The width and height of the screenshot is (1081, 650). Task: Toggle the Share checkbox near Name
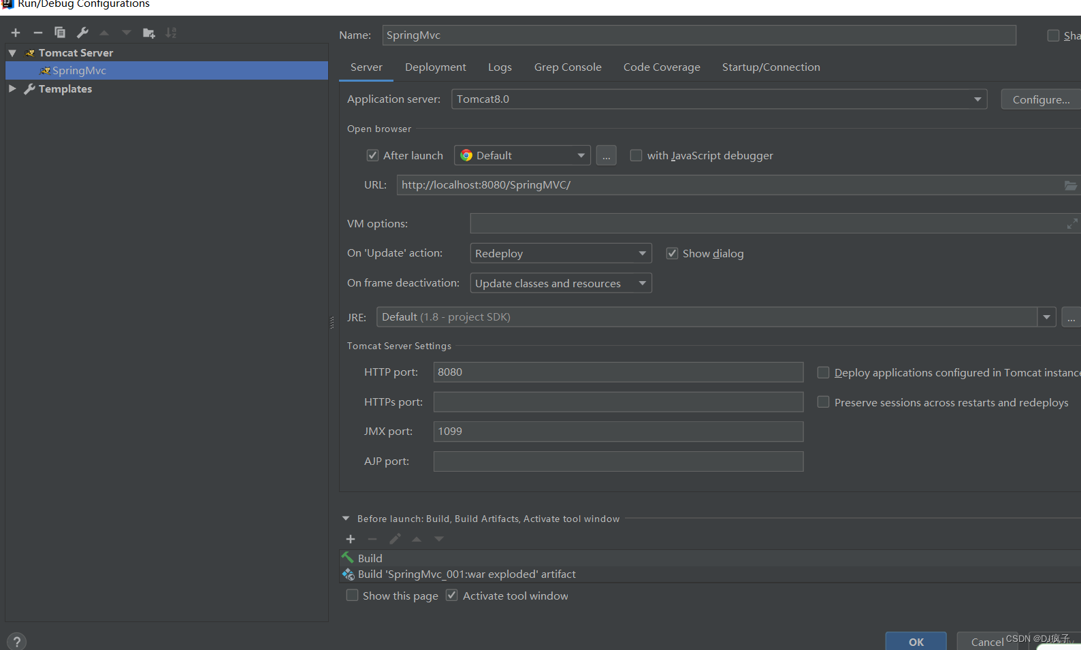coord(1053,35)
